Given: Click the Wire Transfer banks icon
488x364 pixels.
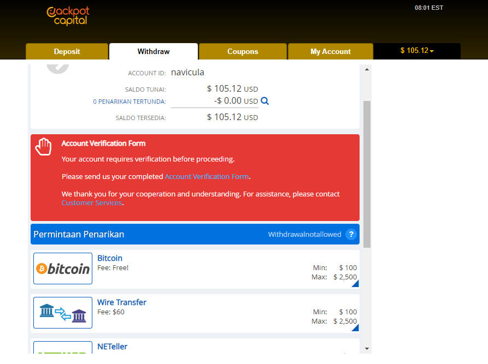Looking at the screenshot, I should [x=62, y=312].
